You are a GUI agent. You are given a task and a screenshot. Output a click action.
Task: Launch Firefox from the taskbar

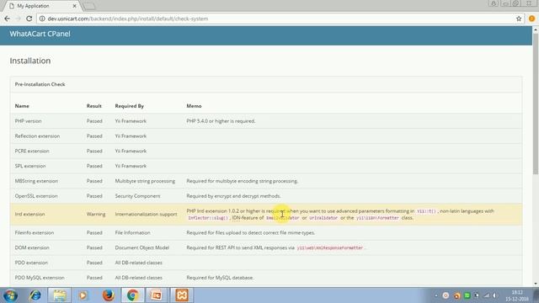[109, 295]
